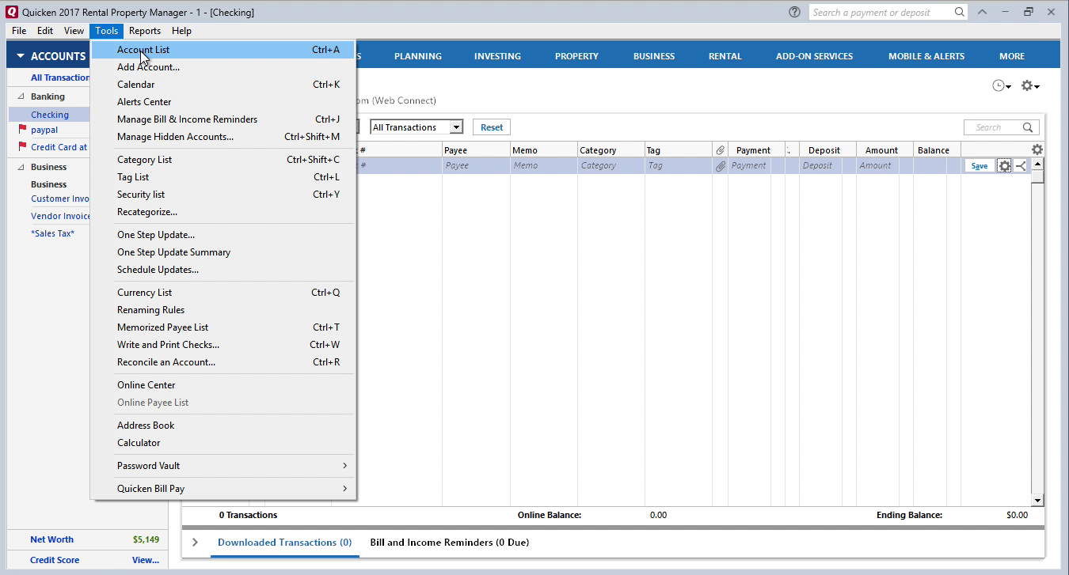
Task: Open the reminders clock icon dropdown
Action: [x=1002, y=85]
